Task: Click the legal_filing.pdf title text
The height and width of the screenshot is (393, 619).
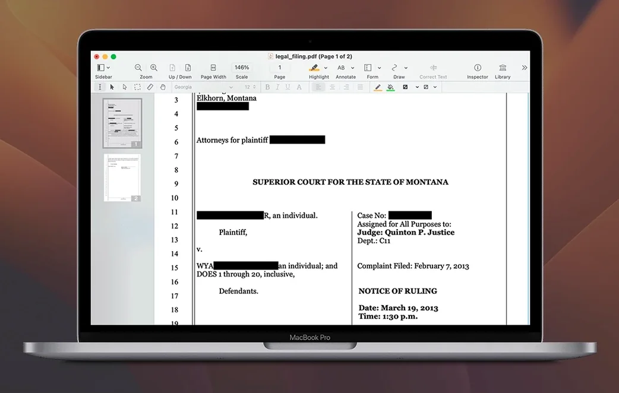Action: [x=314, y=56]
